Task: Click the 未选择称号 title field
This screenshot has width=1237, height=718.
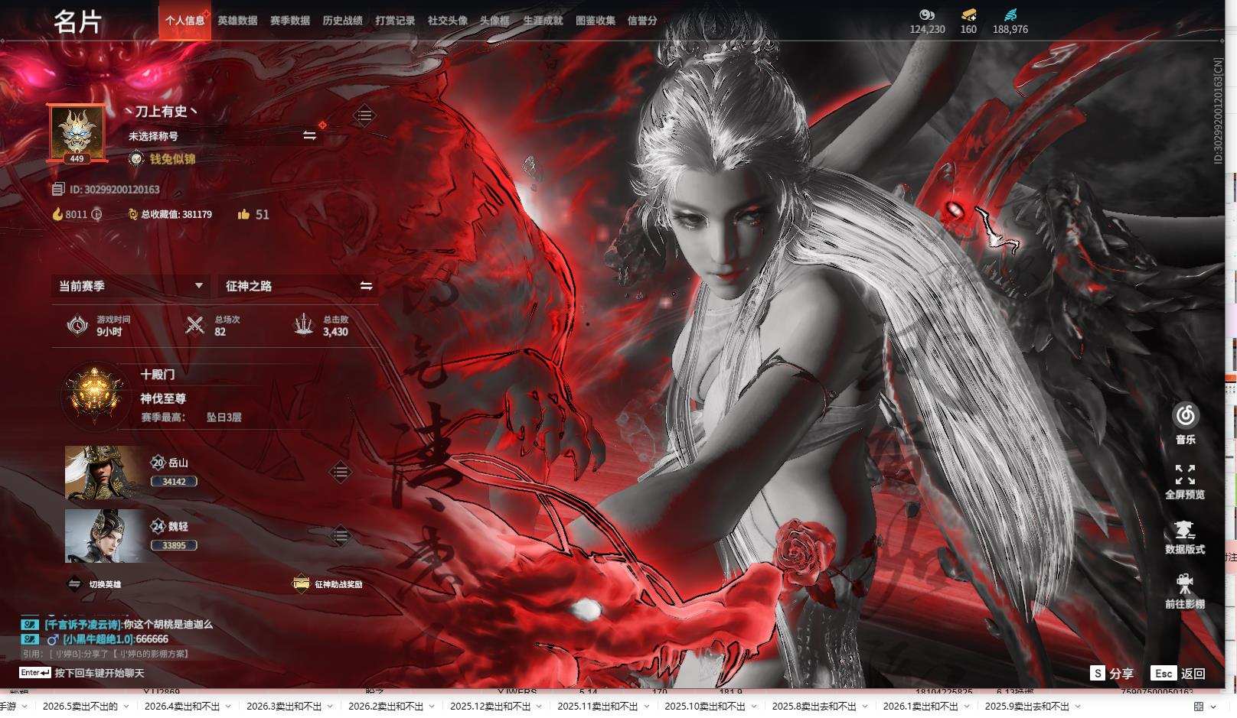Action: click(222, 136)
